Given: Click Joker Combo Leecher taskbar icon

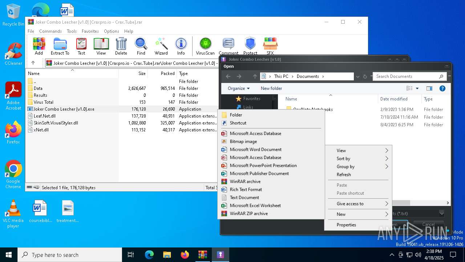Looking at the screenshot, I should 220,255.
